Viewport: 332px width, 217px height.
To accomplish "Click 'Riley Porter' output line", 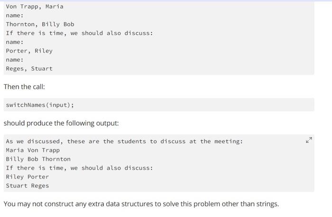I will 28,177.
